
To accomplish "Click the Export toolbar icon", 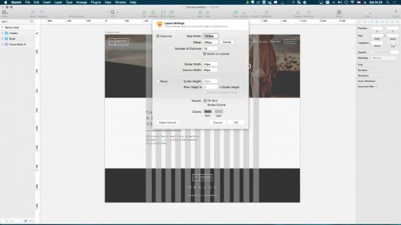I will (396, 12).
